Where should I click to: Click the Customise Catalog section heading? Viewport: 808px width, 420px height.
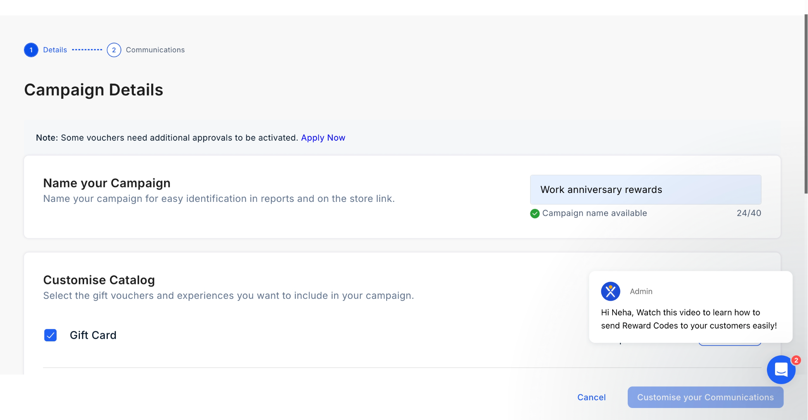pos(99,280)
